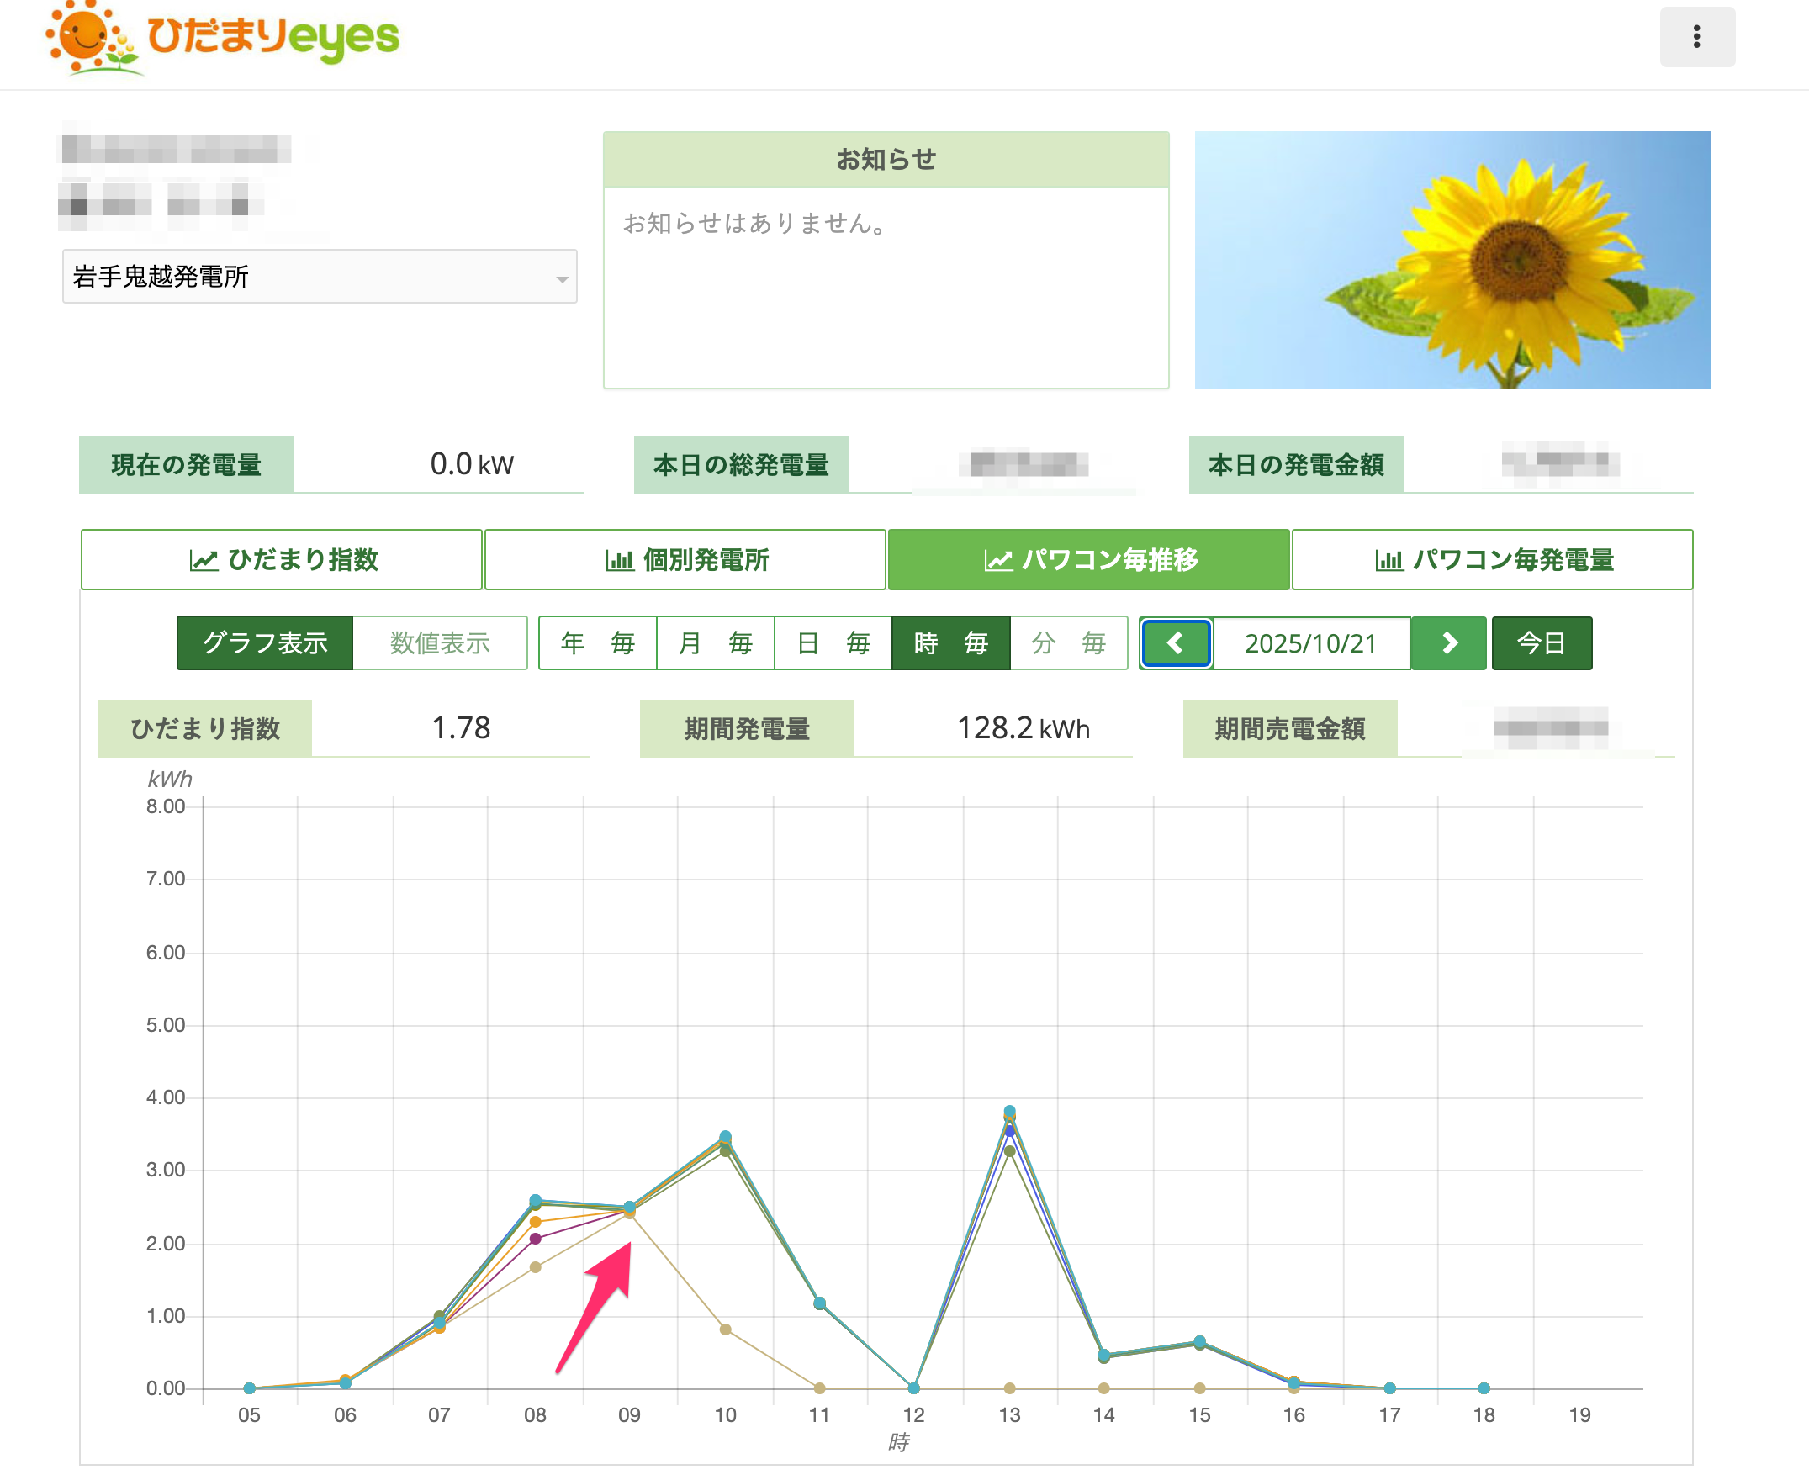Click the 13時 peak data point on chart

(x=1008, y=1112)
